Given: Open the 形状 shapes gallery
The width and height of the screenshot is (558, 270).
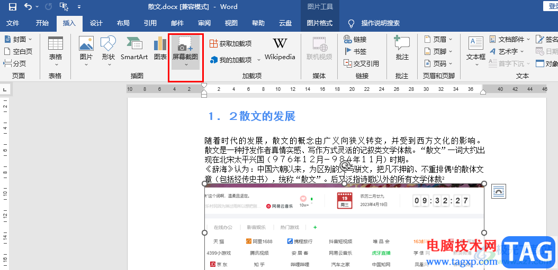Looking at the screenshot, I should click(108, 52).
